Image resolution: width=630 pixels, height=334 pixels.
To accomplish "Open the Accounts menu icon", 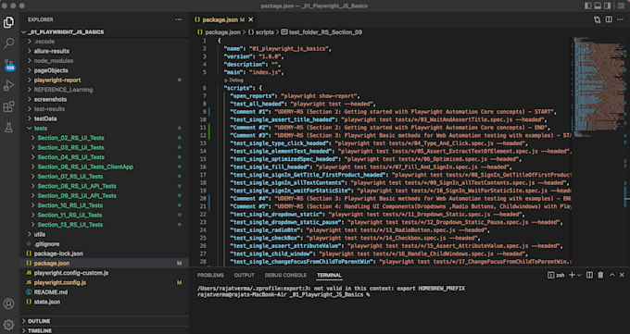I will [8, 303].
